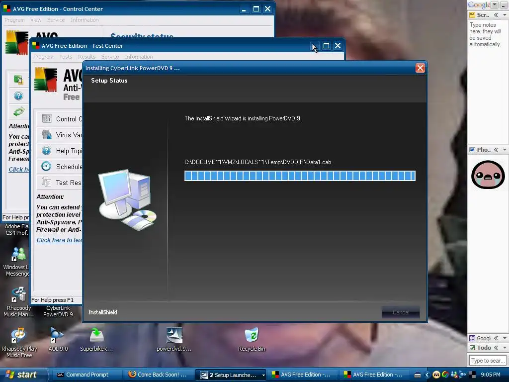
Task: Open Information menu in AVG Control Center
Action: point(85,20)
